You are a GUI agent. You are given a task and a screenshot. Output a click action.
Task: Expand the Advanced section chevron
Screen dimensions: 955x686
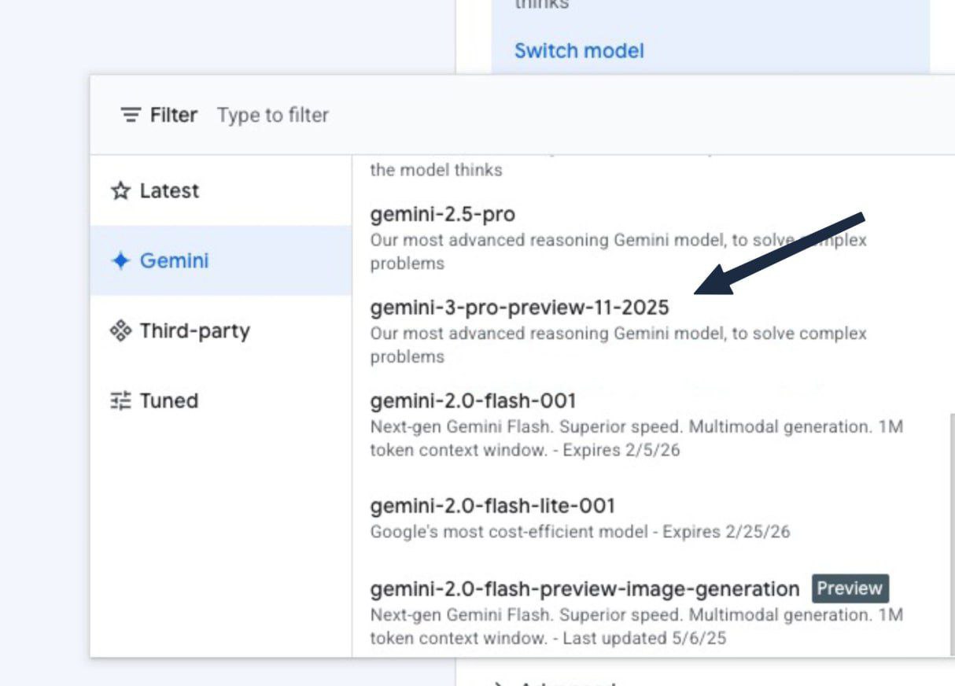498,683
